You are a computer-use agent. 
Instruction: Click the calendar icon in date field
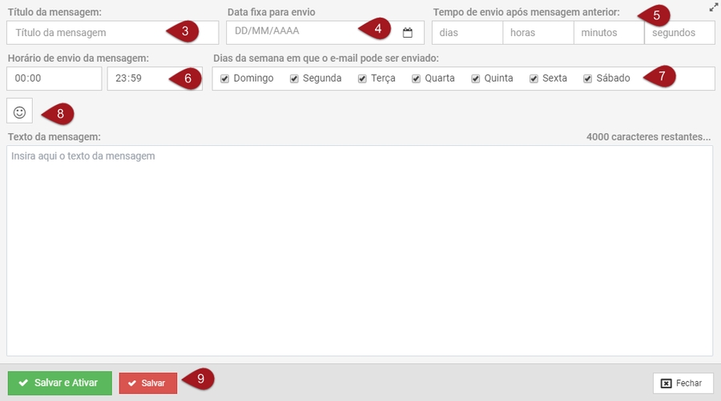408,33
